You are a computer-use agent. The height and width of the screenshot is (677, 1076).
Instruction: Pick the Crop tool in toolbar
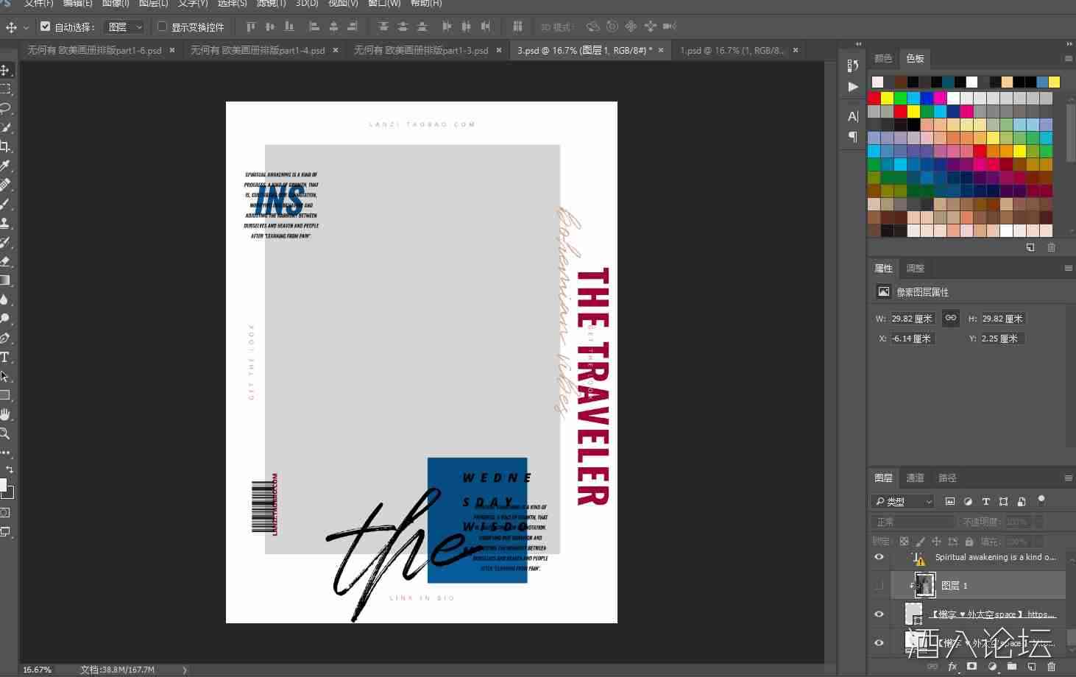[5, 146]
